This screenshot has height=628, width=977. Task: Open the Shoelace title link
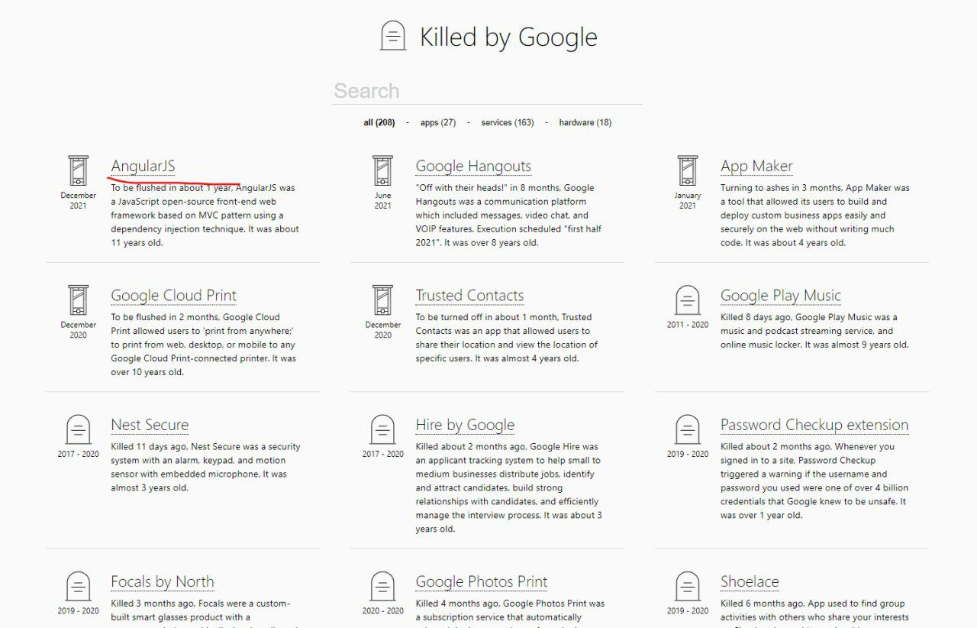(750, 581)
